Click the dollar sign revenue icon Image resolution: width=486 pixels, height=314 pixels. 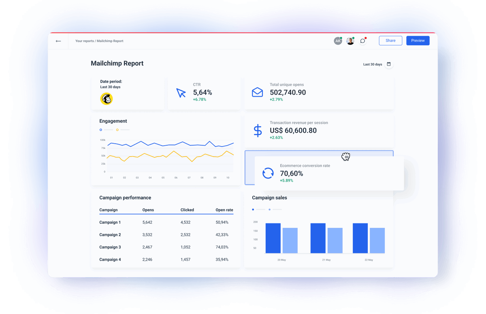258,130
